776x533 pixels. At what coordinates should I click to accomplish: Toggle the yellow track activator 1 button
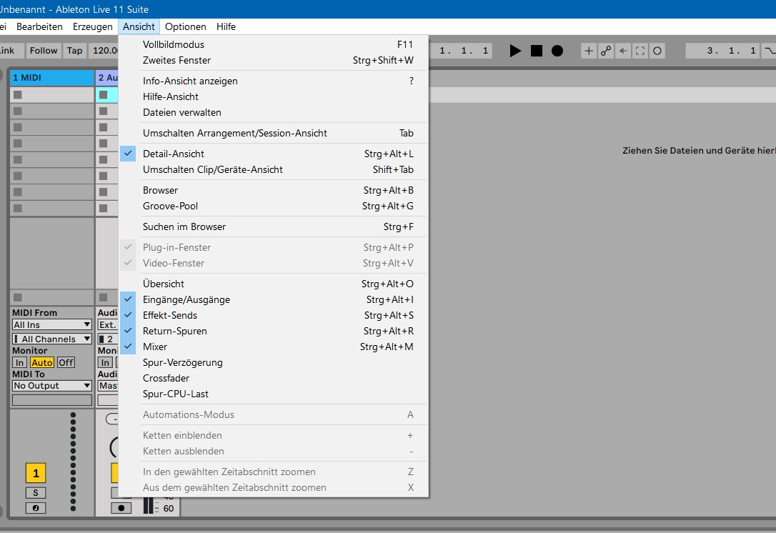point(36,473)
